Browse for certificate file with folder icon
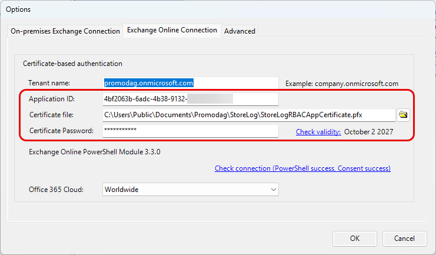 click(x=403, y=115)
